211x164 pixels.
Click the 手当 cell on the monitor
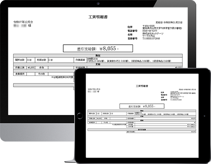tap(41, 67)
